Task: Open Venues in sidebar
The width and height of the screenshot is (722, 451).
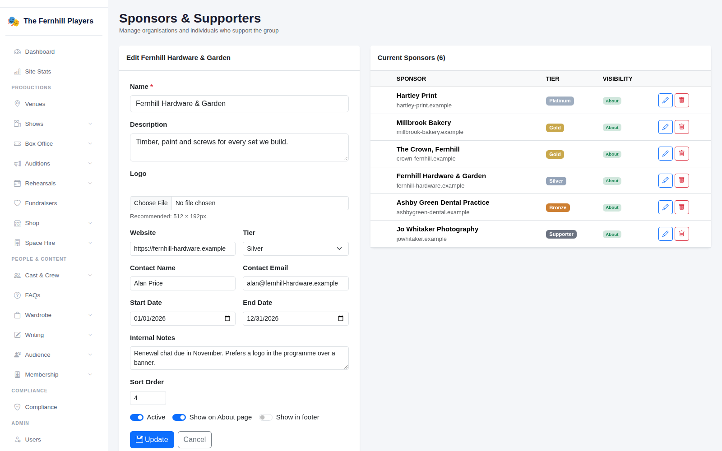Action: click(x=54, y=104)
